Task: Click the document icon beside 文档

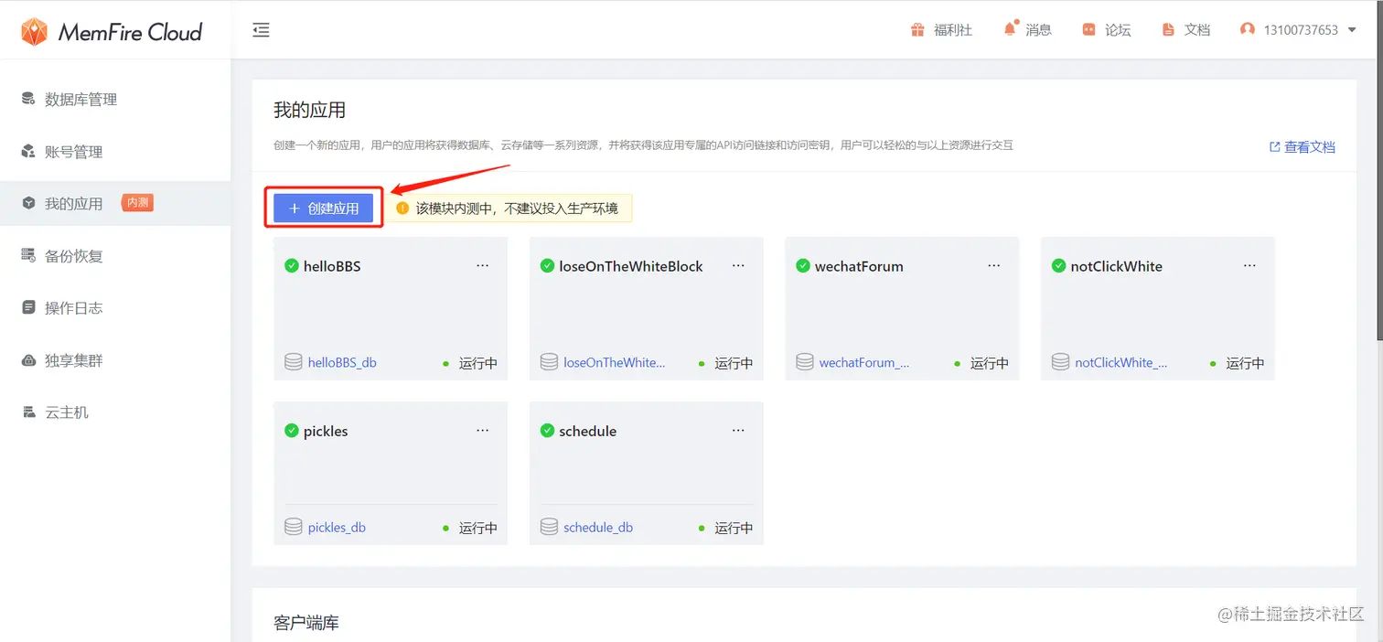Action: 1168,30
